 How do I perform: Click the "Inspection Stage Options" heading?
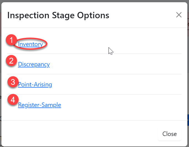(58, 15)
